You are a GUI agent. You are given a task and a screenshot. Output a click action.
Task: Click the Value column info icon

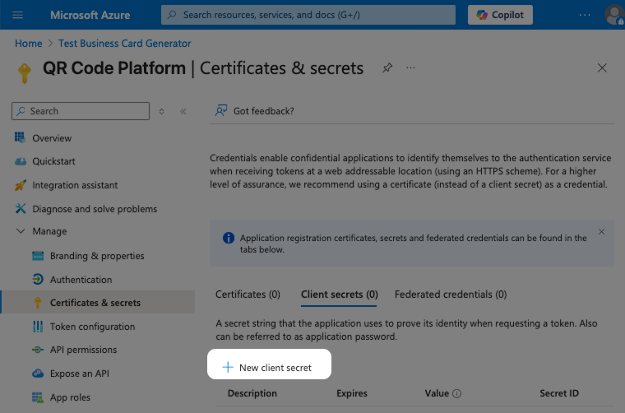coord(457,394)
